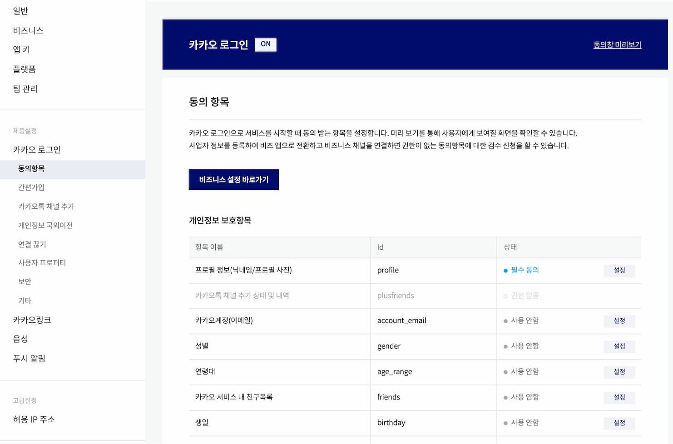Open 카카오톡 채널 추가 submenu

pos(46,206)
